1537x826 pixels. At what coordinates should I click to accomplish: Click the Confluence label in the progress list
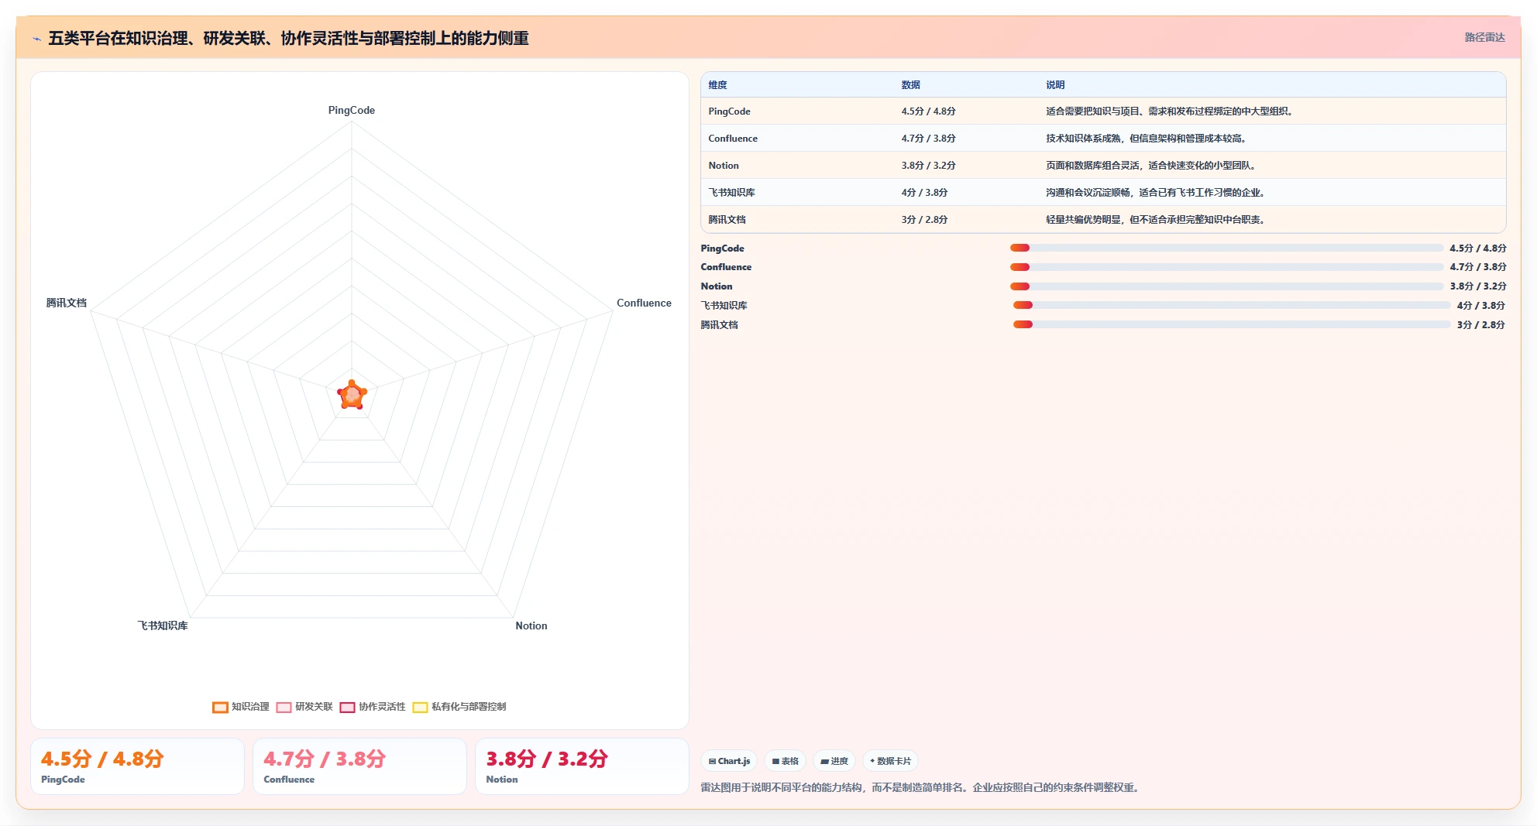[x=726, y=267]
